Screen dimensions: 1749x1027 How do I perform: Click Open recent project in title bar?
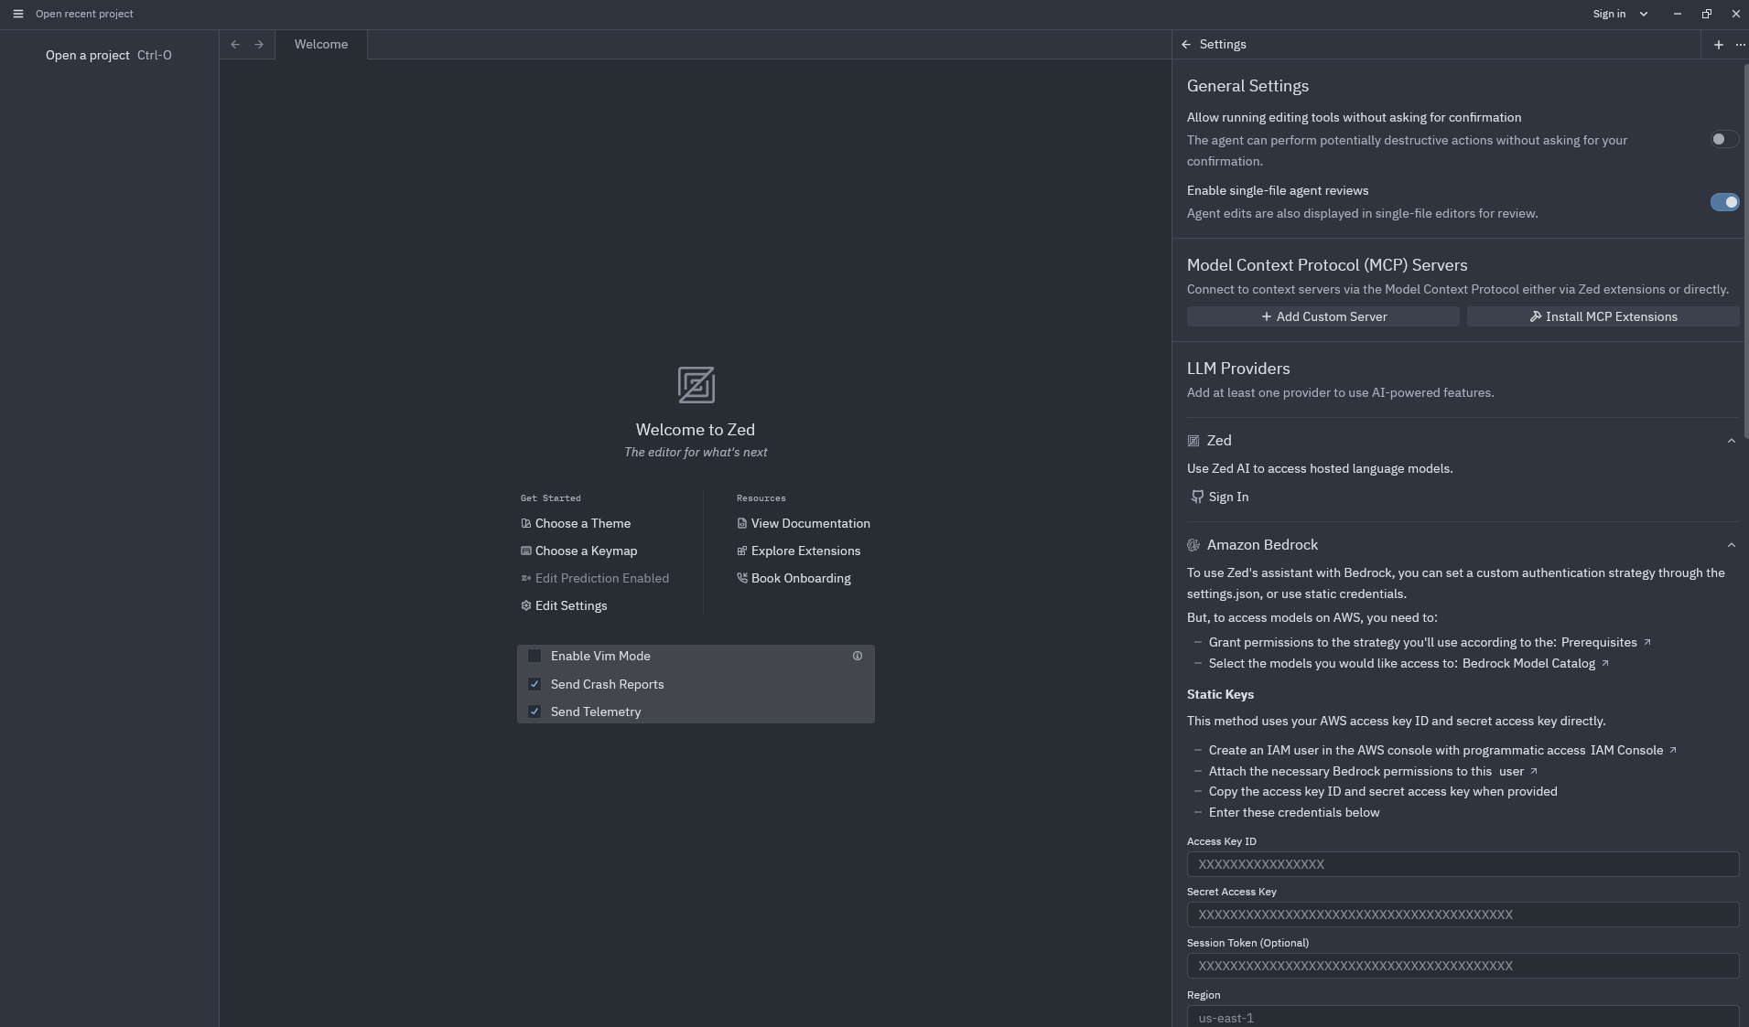84,14
